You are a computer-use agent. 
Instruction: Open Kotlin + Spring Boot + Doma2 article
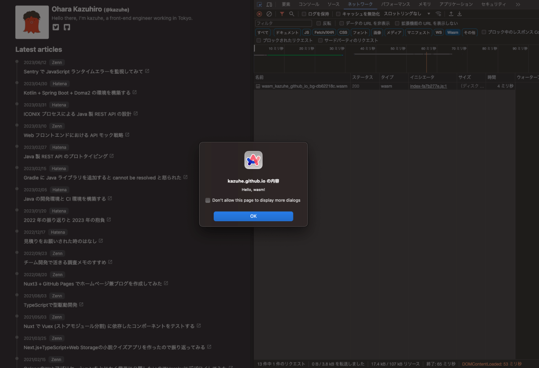pos(77,93)
